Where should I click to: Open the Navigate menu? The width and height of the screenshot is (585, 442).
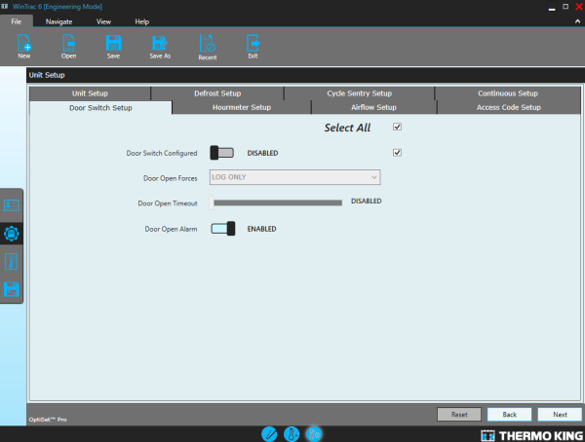coord(58,20)
